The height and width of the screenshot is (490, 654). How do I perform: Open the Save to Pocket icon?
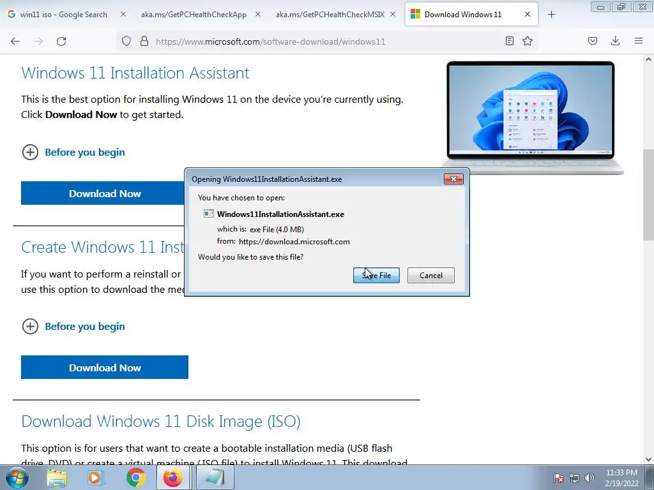point(593,41)
